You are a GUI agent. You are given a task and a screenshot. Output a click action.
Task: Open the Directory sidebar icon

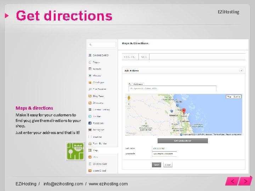pyautogui.click(x=90, y=103)
